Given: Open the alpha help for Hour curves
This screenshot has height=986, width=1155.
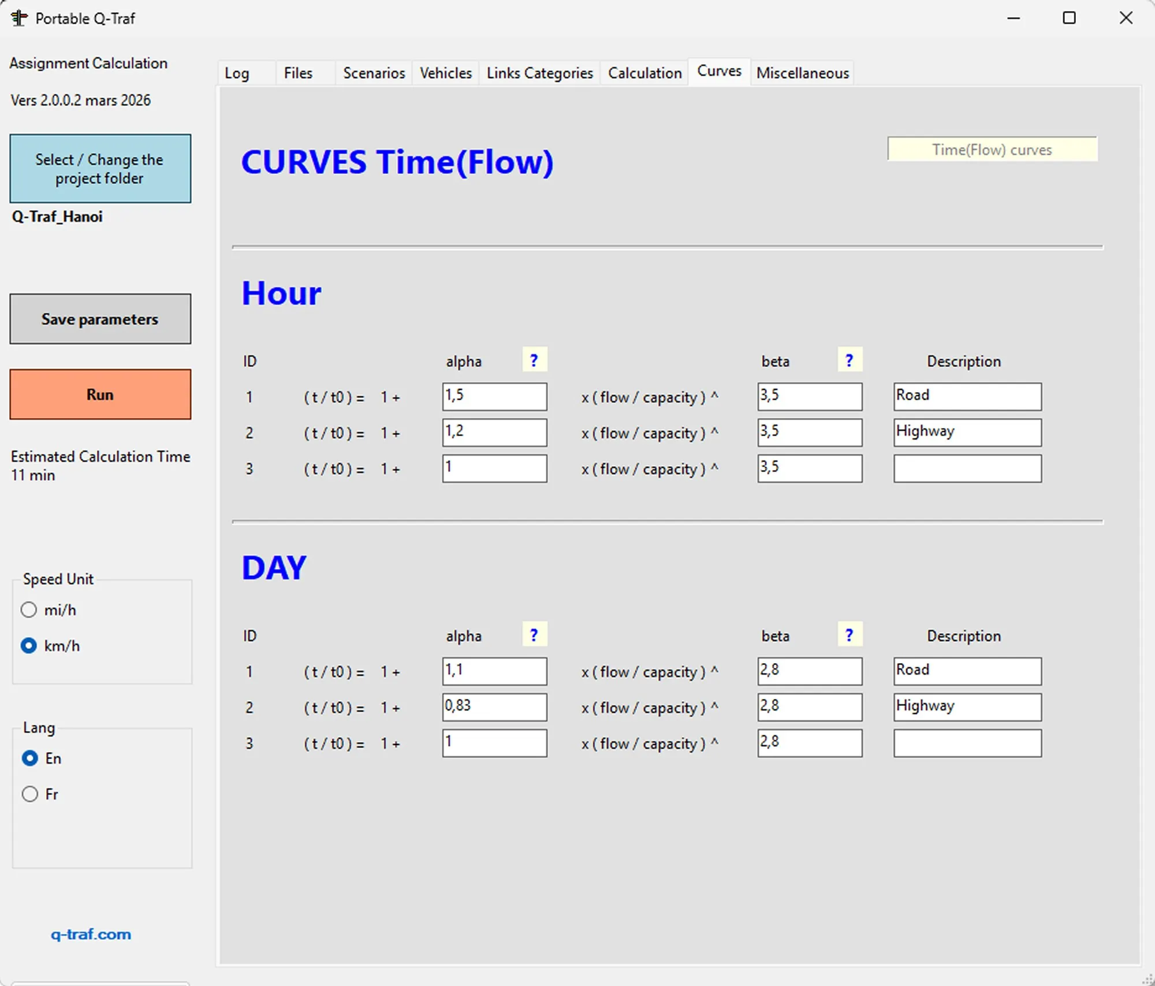Looking at the screenshot, I should [534, 359].
